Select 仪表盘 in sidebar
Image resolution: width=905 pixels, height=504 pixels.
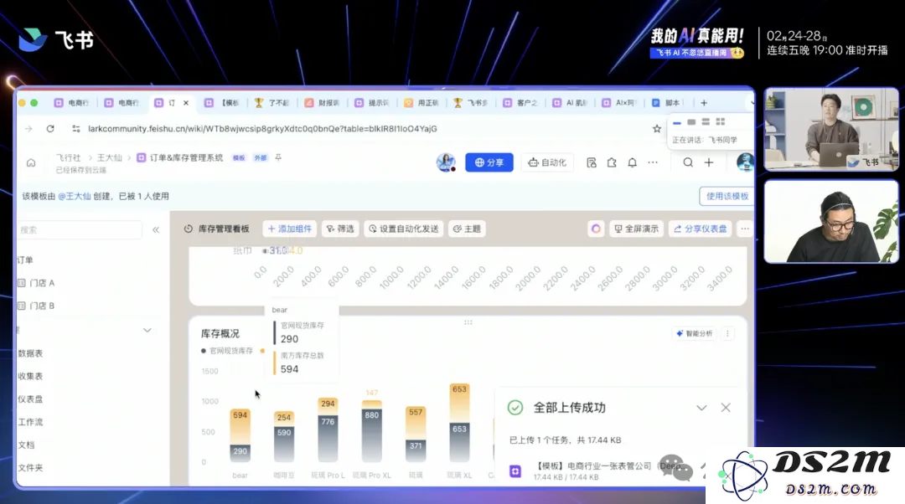[30, 399]
